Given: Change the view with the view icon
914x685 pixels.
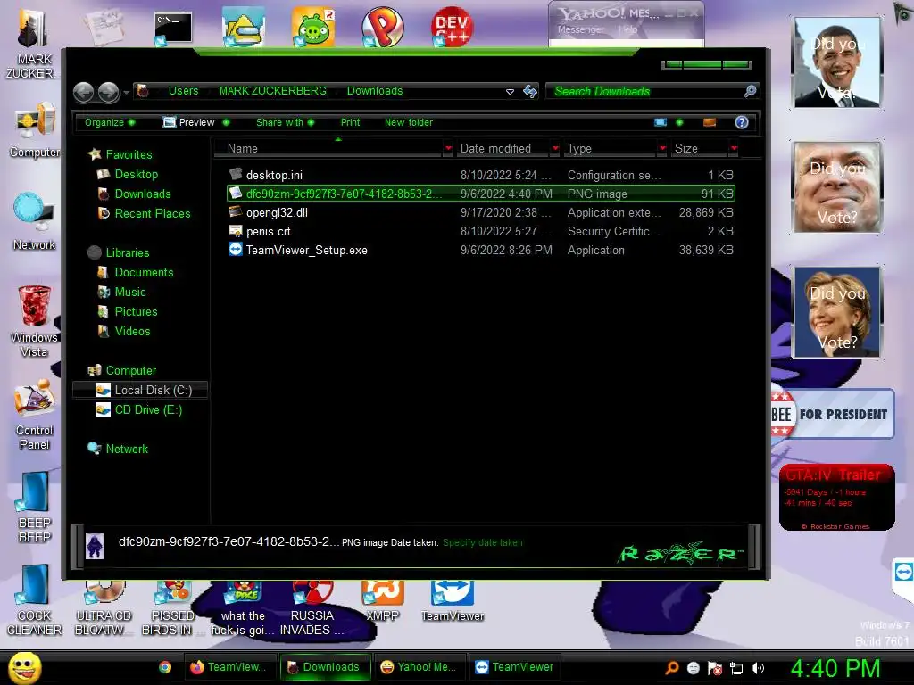Looking at the screenshot, I should point(661,122).
